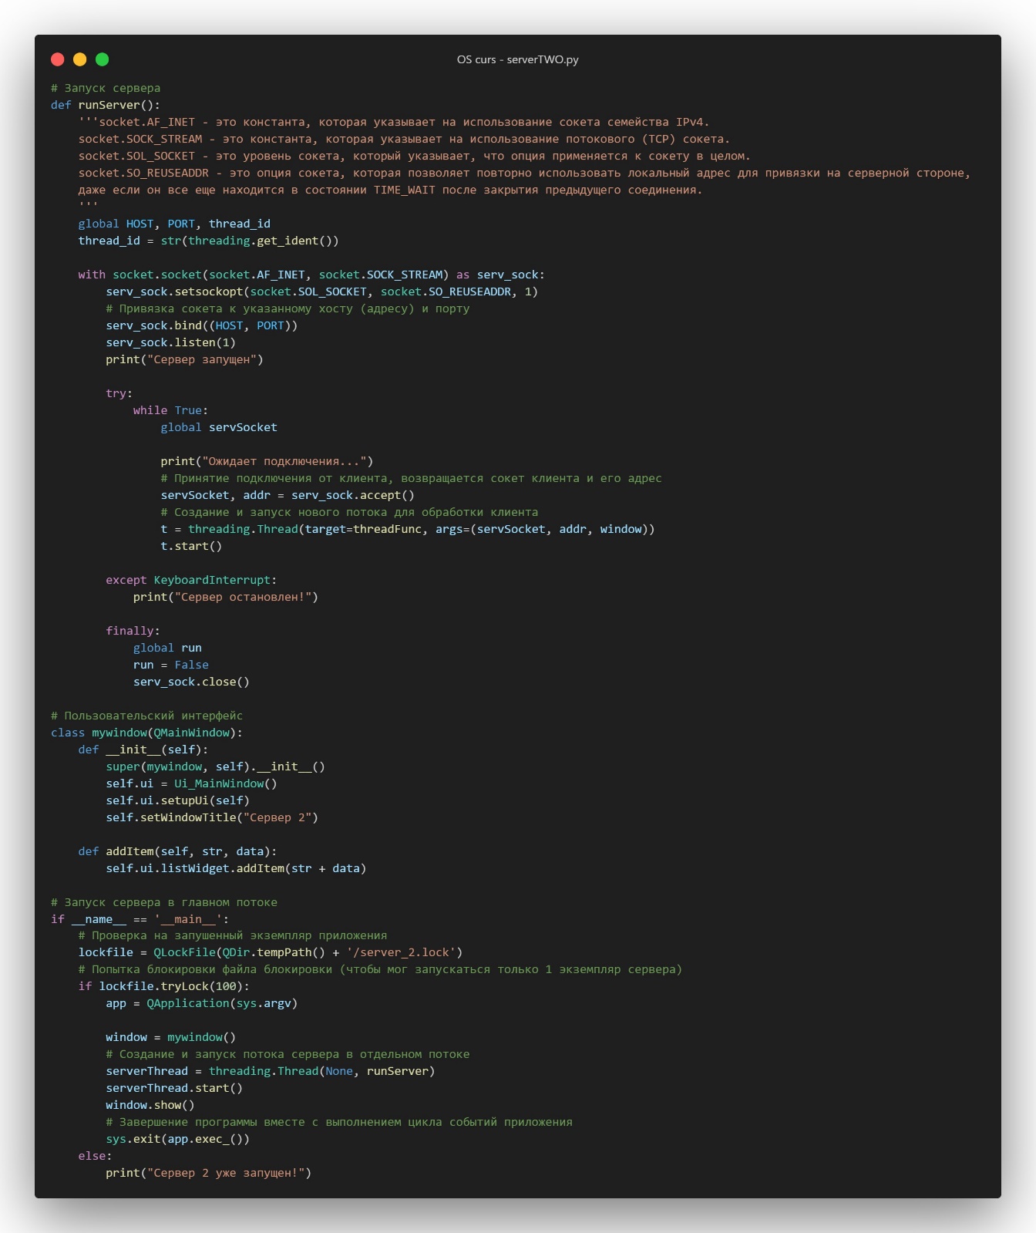Screen dimensions: 1036x1233
Task: Click the 'lockfile = QLockFile(...)' line
Action: point(271,952)
